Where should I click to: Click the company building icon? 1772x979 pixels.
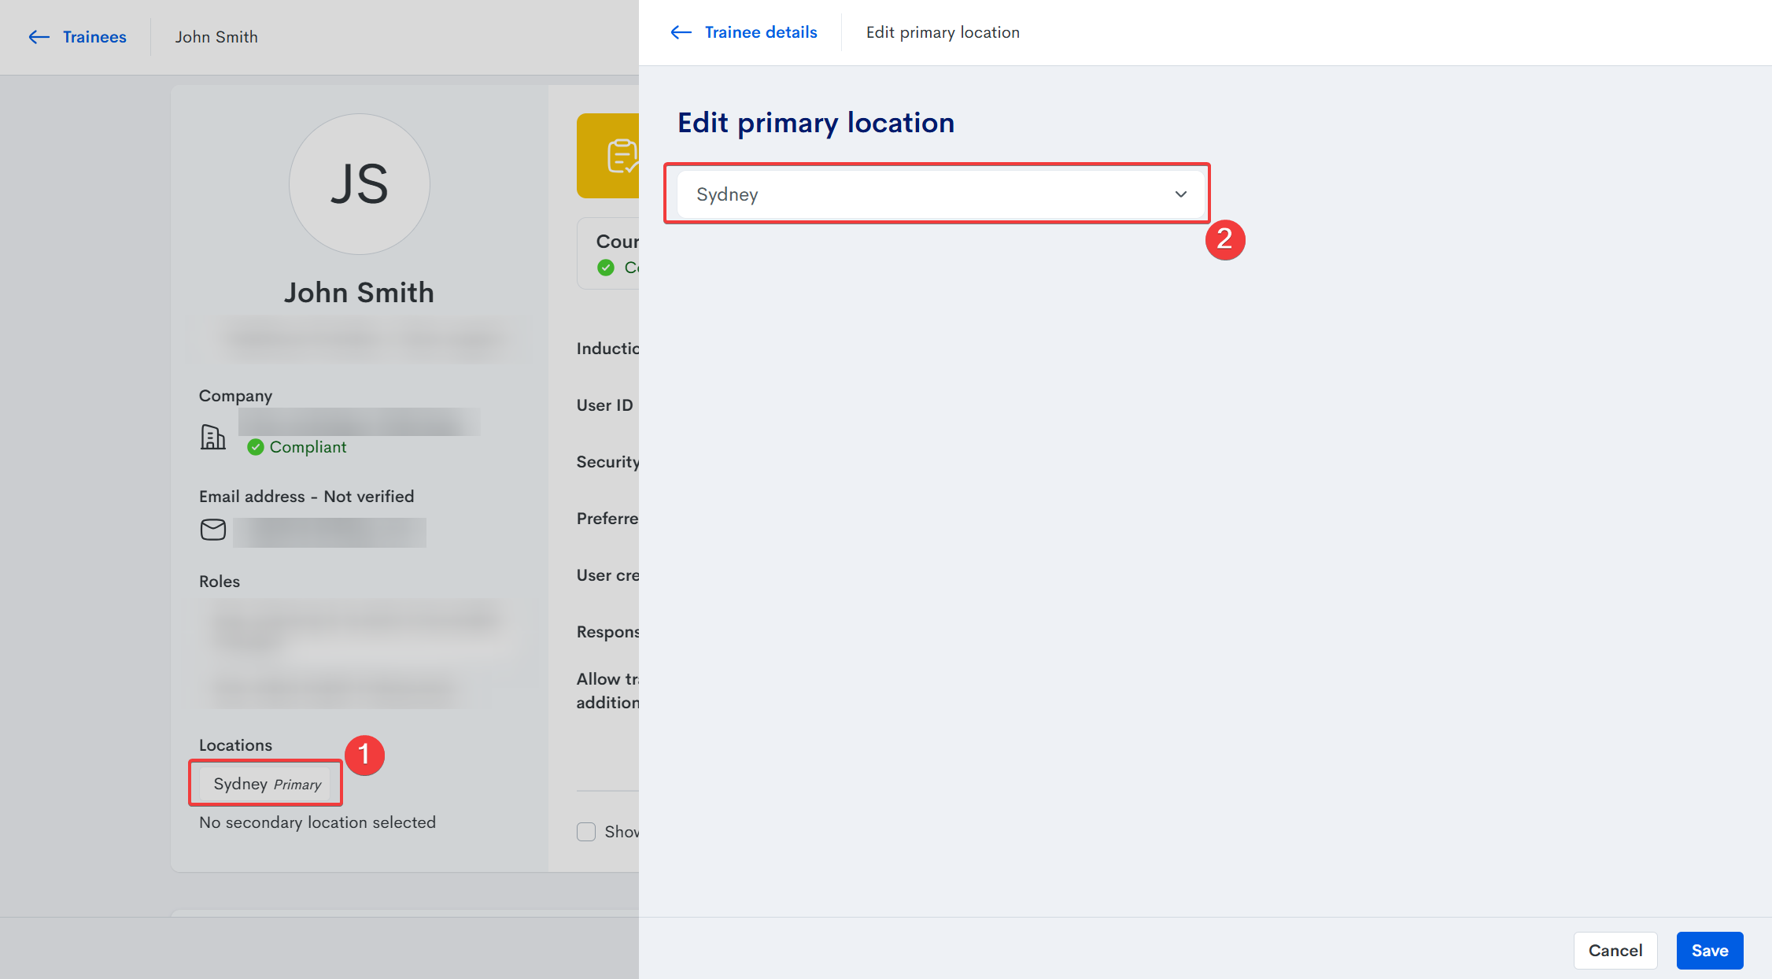point(212,437)
